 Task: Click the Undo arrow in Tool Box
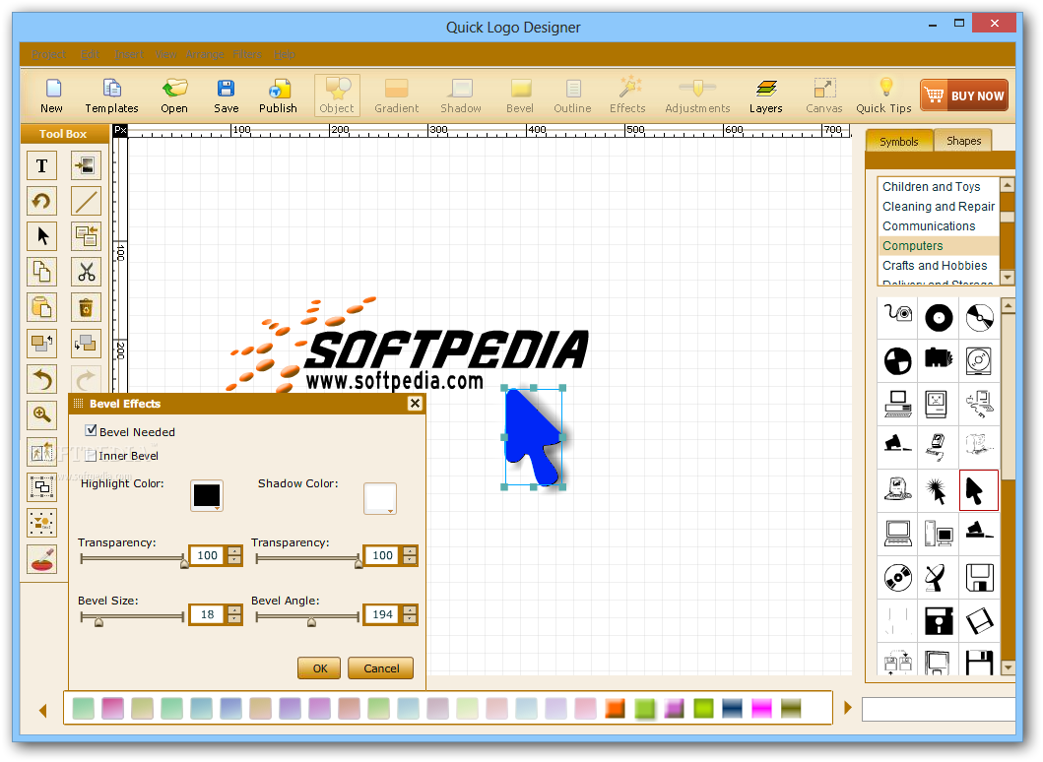[42, 380]
